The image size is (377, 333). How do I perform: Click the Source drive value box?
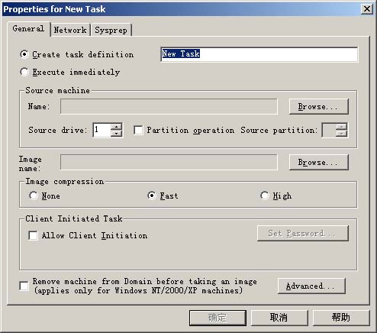pos(102,130)
